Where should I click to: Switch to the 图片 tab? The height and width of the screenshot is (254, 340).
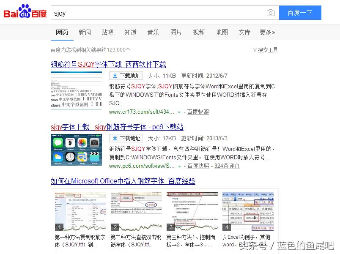tap(176, 32)
